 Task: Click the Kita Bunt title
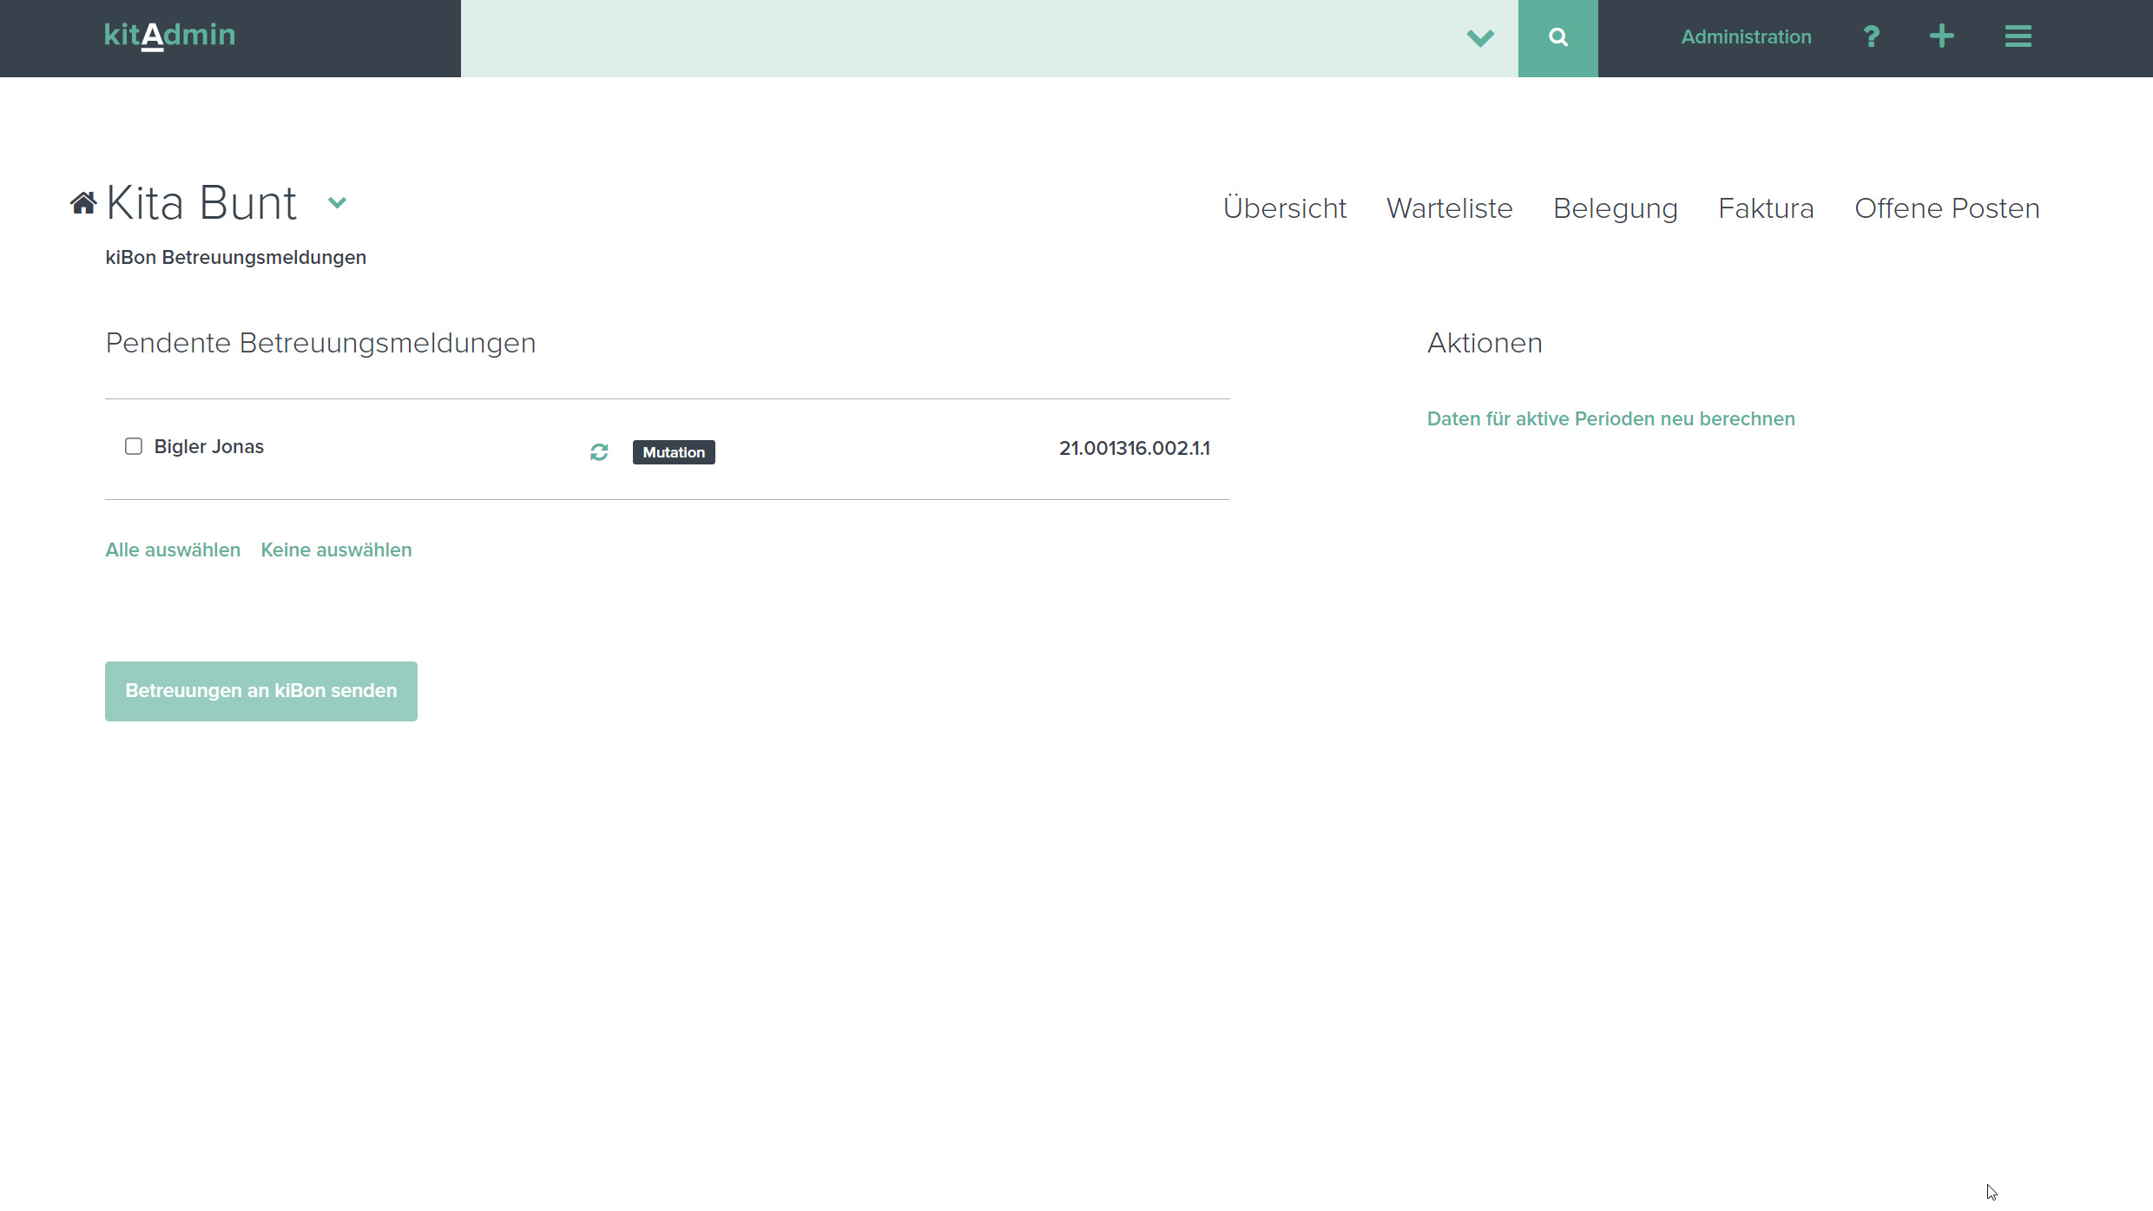coord(201,203)
